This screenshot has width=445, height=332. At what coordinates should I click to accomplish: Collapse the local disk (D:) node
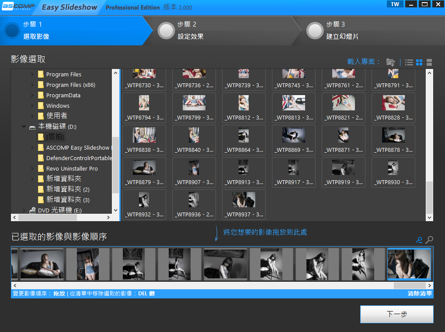tap(24, 127)
